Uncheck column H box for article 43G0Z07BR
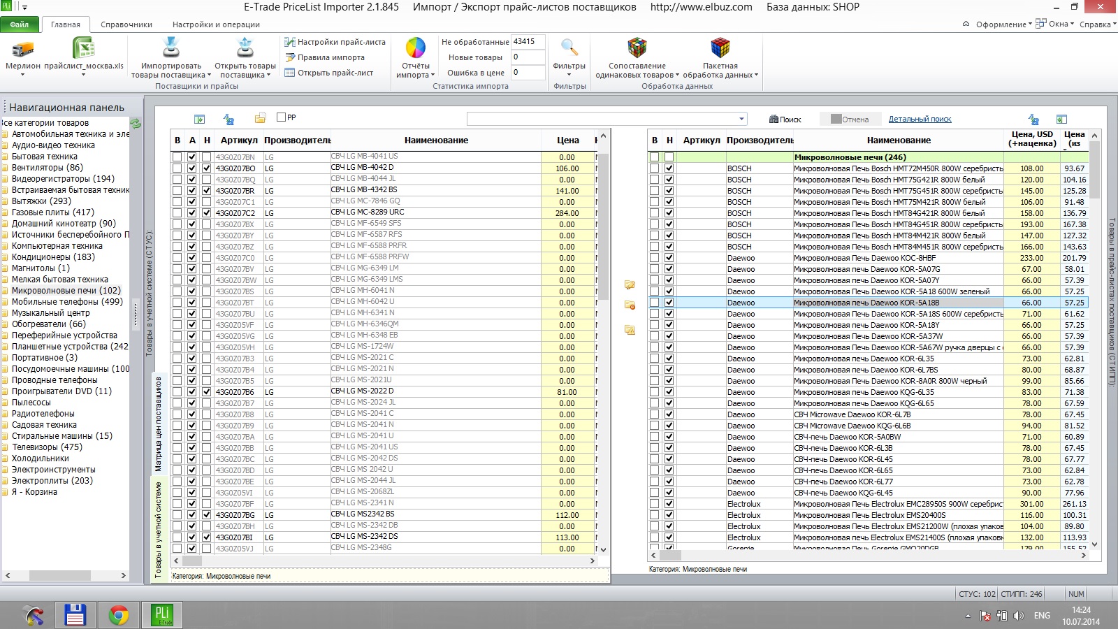Image resolution: width=1118 pixels, height=629 pixels. [207, 191]
